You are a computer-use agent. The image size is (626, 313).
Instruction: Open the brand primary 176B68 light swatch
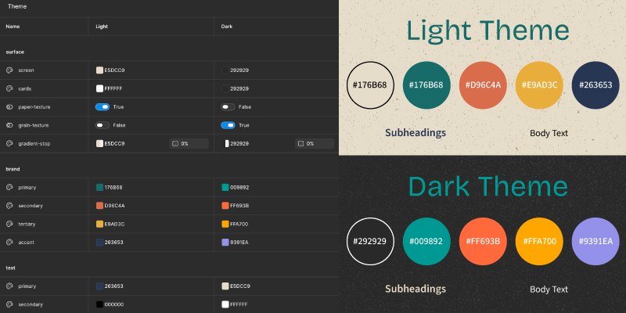click(100, 187)
